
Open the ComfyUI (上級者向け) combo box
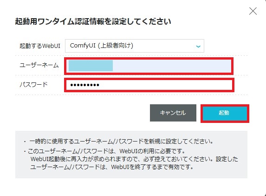pos(135,46)
